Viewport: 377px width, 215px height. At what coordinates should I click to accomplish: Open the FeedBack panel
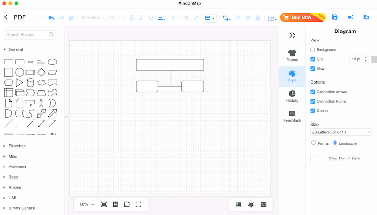click(x=292, y=117)
